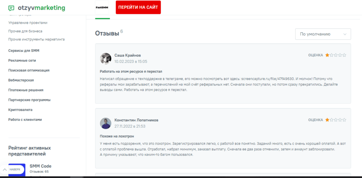362x178 pixels.
Task: Open the SMM Code representative link
Action: coord(40,166)
